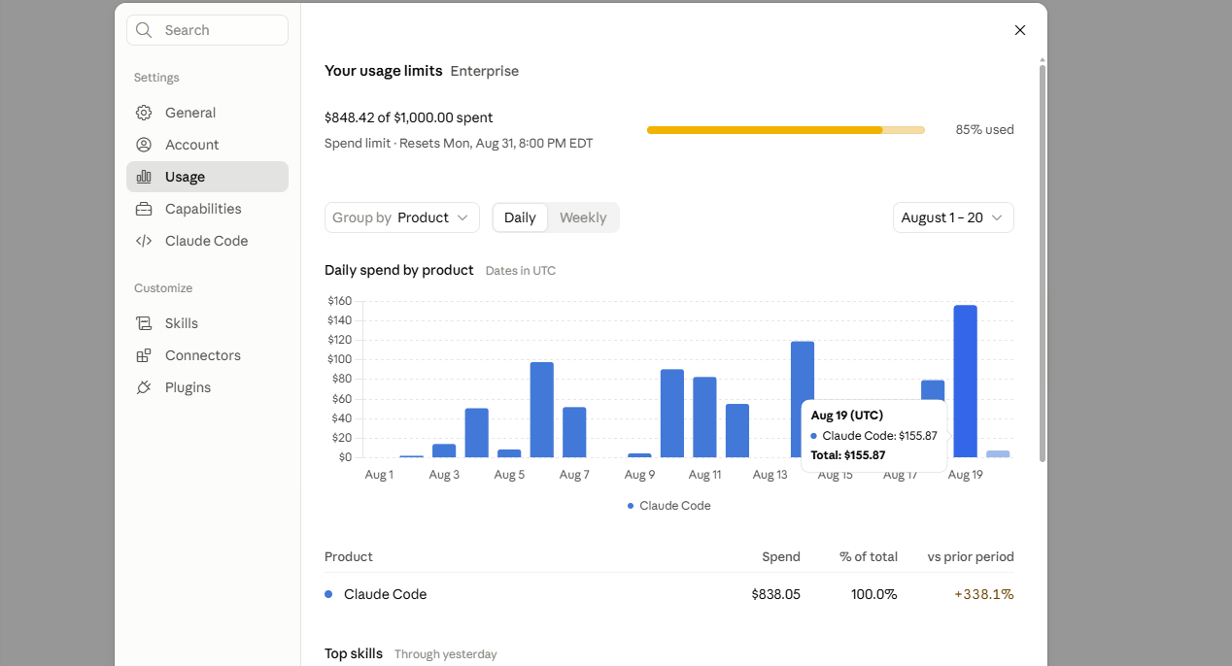Viewport: 1232px width, 666px height.
Task: Click the Aug 18 bar in chart
Action: 933,389
